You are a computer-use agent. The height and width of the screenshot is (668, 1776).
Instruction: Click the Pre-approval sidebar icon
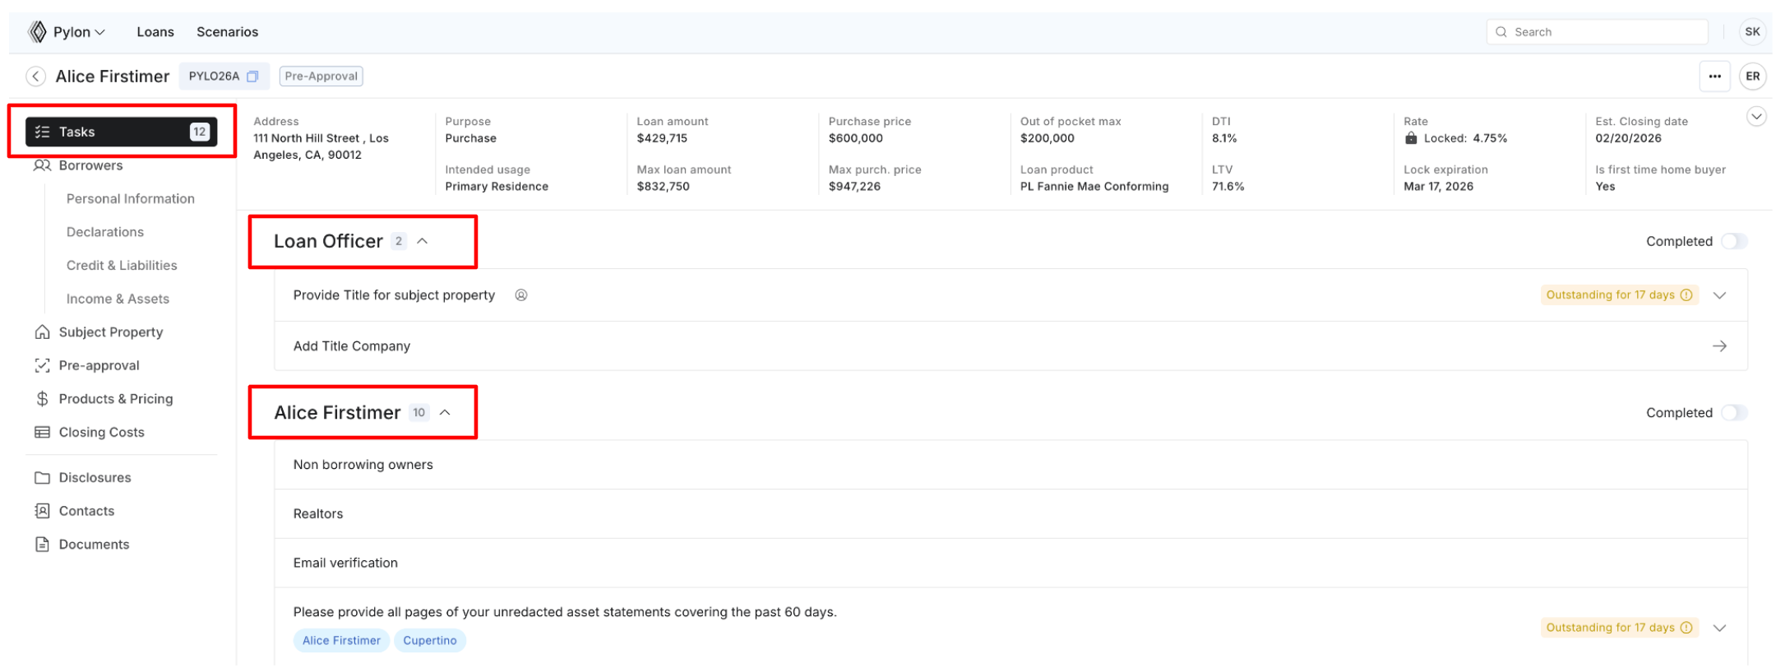(43, 365)
